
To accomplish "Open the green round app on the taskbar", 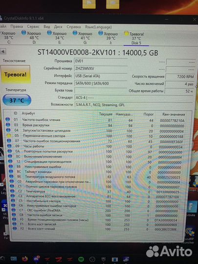I will coord(81,259).
